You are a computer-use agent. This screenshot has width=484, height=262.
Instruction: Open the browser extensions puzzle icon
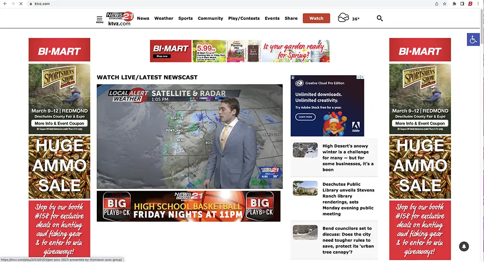click(x=455, y=4)
